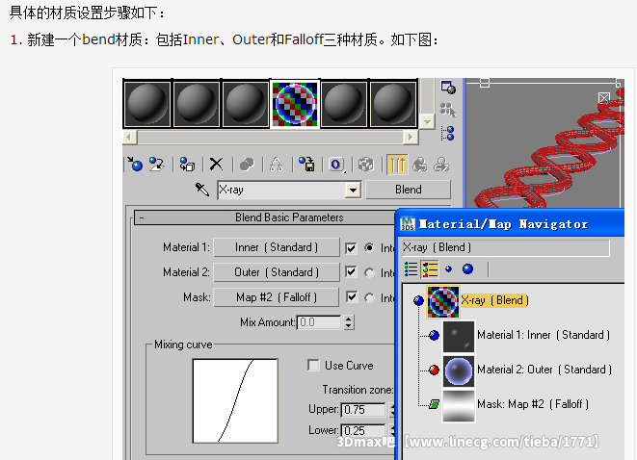
Task: Click Go Forward to Sibling icon
Action: coord(441,165)
